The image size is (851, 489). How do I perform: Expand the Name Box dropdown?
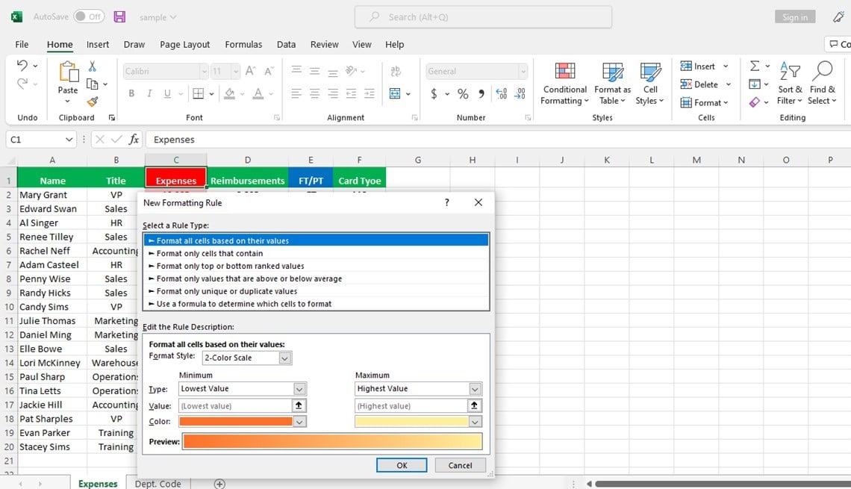pyautogui.click(x=69, y=140)
